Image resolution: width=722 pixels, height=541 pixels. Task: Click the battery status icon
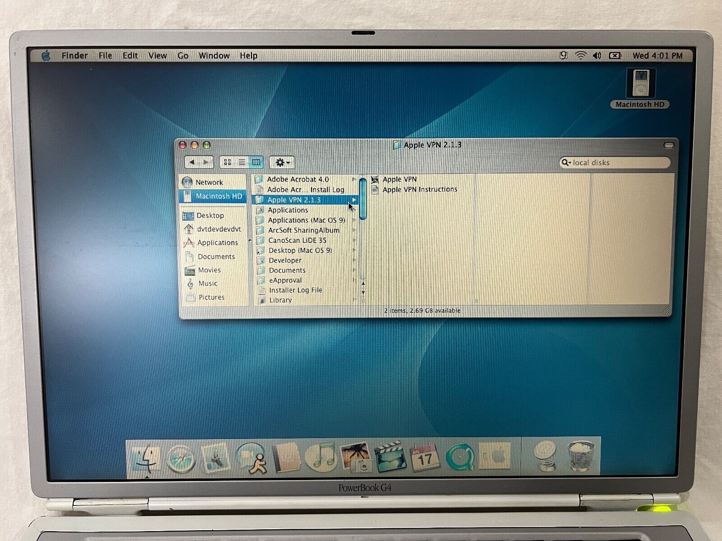point(615,55)
